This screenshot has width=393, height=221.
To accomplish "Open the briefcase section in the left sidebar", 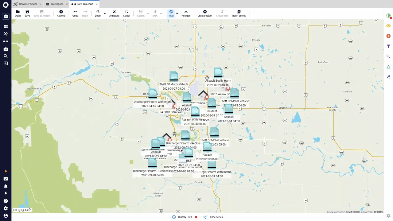I will (6, 16).
